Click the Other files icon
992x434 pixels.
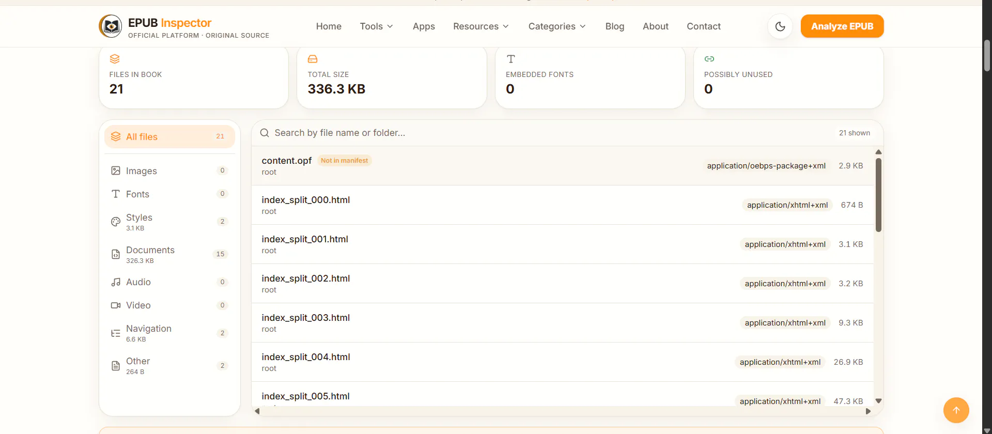(116, 366)
